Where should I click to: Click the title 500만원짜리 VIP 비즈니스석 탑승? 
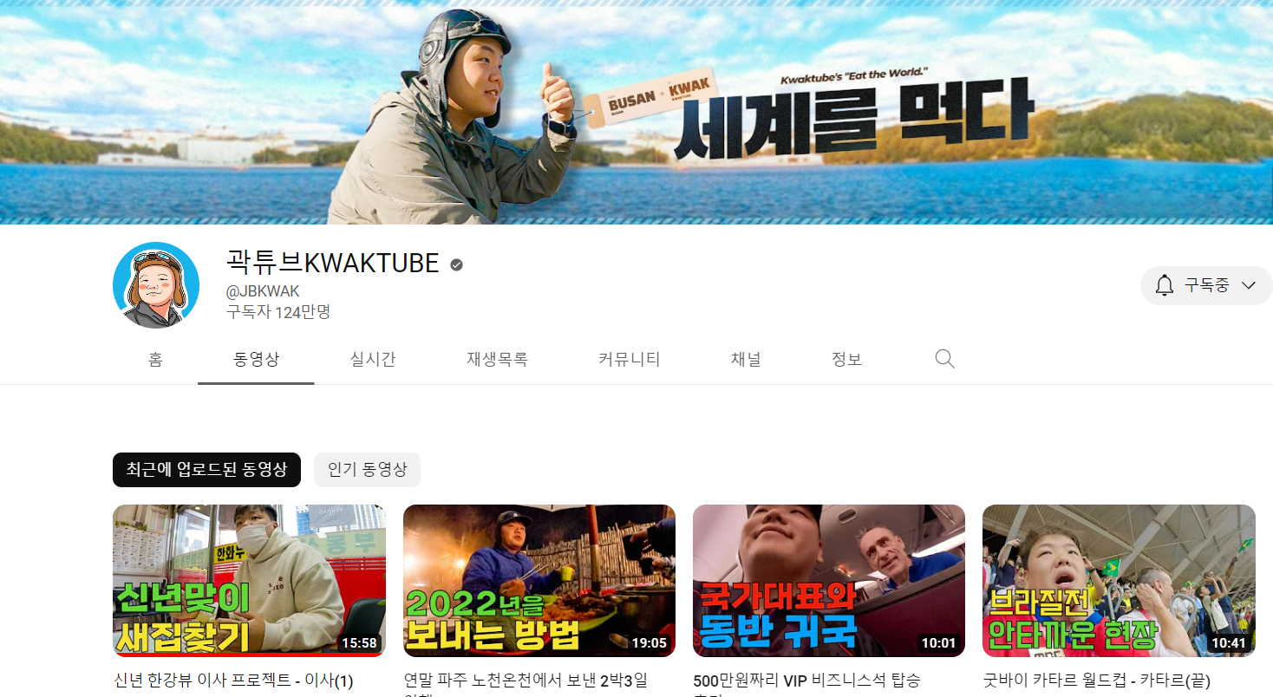(x=807, y=681)
